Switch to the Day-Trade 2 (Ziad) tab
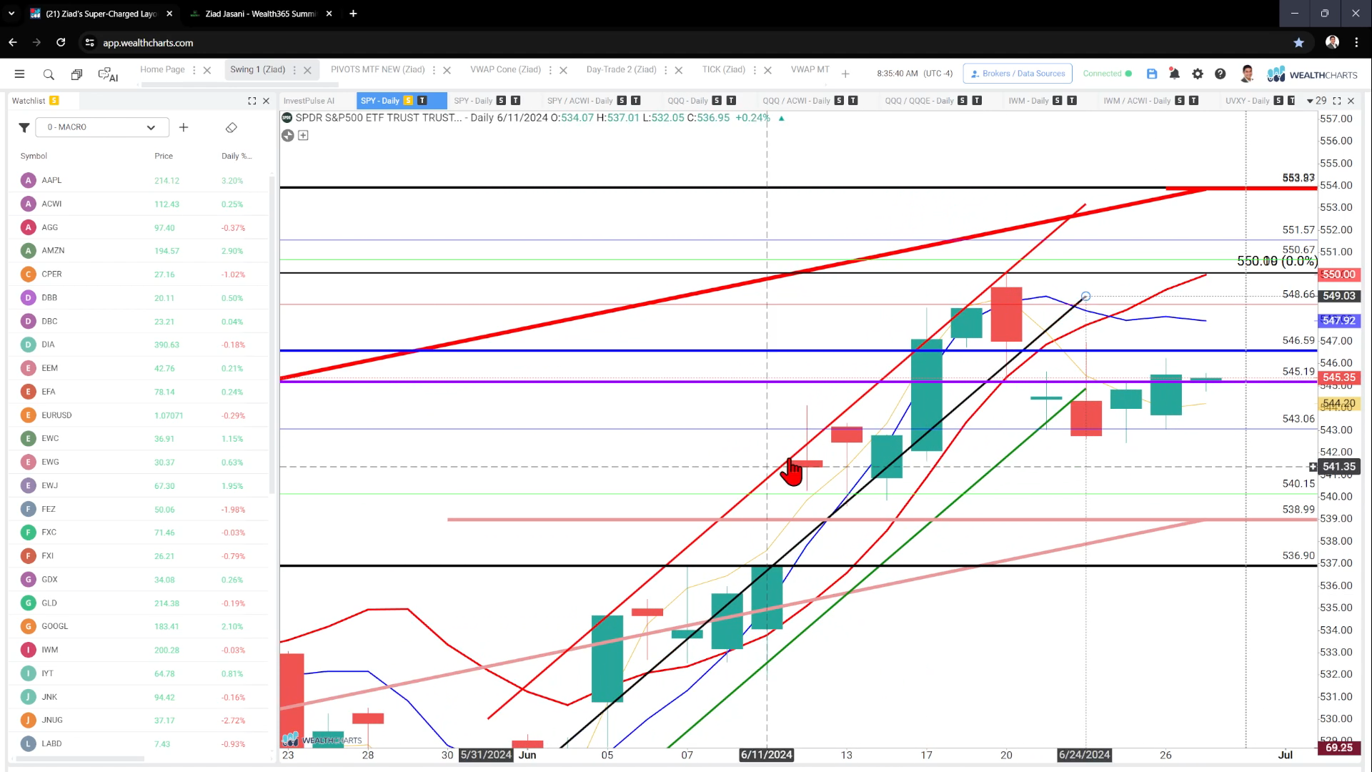Image resolution: width=1372 pixels, height=772 pixels. [x=621, y=69]
